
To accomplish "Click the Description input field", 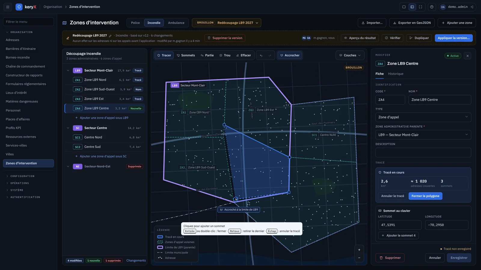I will [423, 152].
